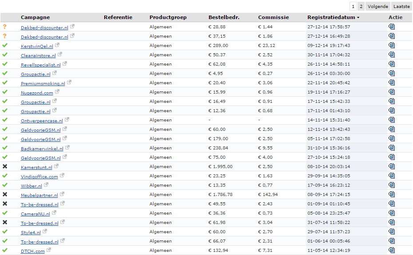413x255 pixels.
Task: Open action icon in the Meubelpartner.nl row
Action: pyautogui.click(x=391, y=194)
